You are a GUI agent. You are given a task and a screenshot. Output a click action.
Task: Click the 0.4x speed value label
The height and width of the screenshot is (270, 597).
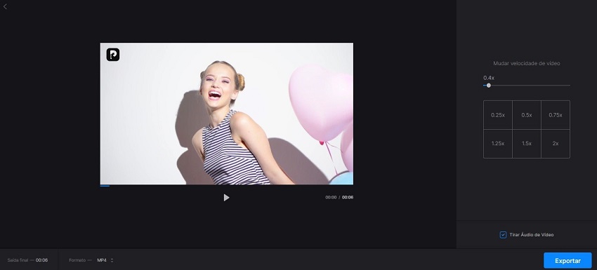[489, 78]
